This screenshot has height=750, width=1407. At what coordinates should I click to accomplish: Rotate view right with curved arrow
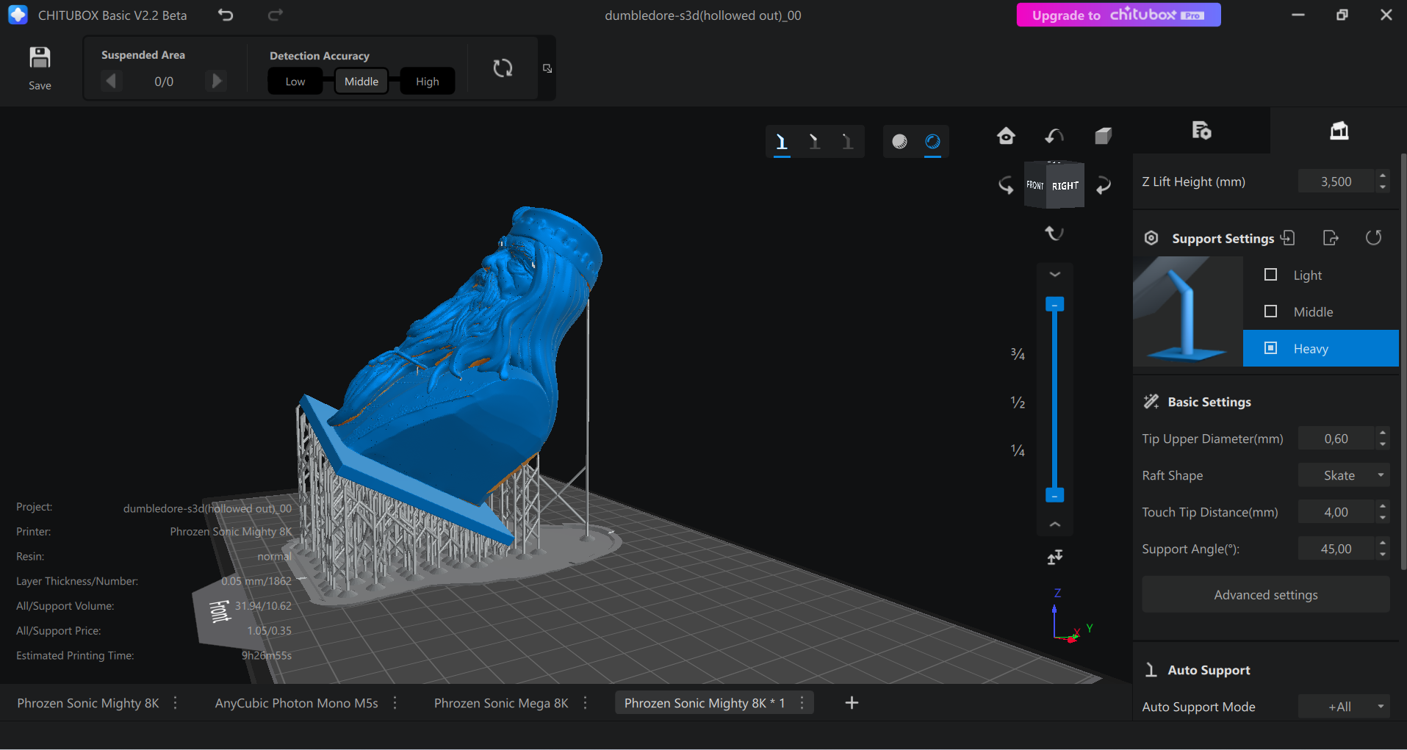coord(1103,185)
